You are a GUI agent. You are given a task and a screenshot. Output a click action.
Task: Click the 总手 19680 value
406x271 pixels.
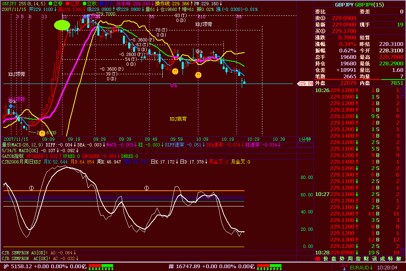click(348, 57)
